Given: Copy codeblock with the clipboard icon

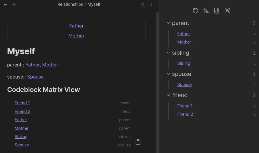Looking at the screenshot, I should [138, 142].
